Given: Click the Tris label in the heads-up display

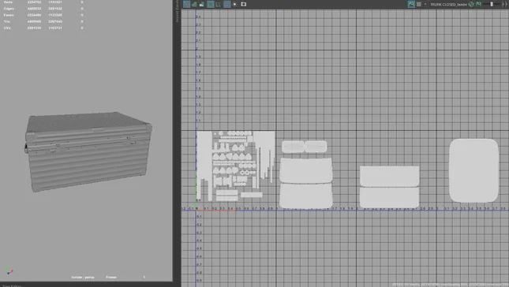Looking at the screenshot, I should click(7, 21).
